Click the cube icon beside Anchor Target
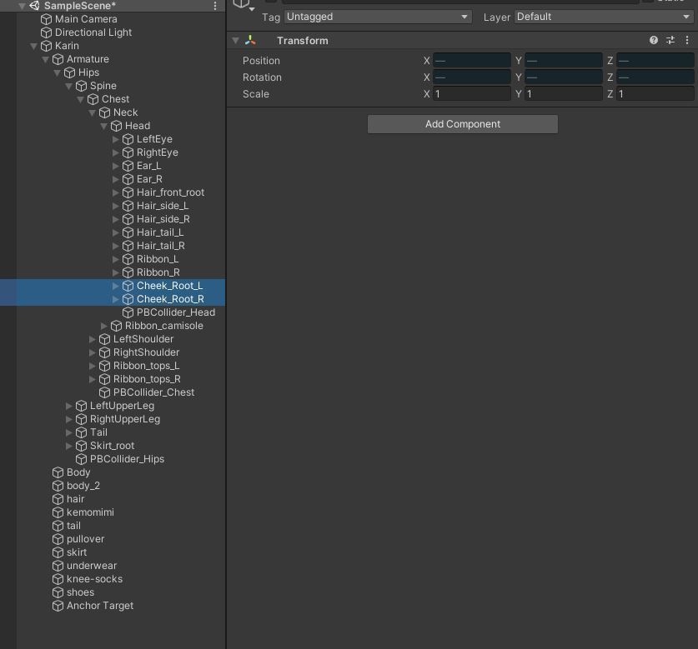Image resolution: width=698 pixels, height=649 pixels. coord(58,606)
